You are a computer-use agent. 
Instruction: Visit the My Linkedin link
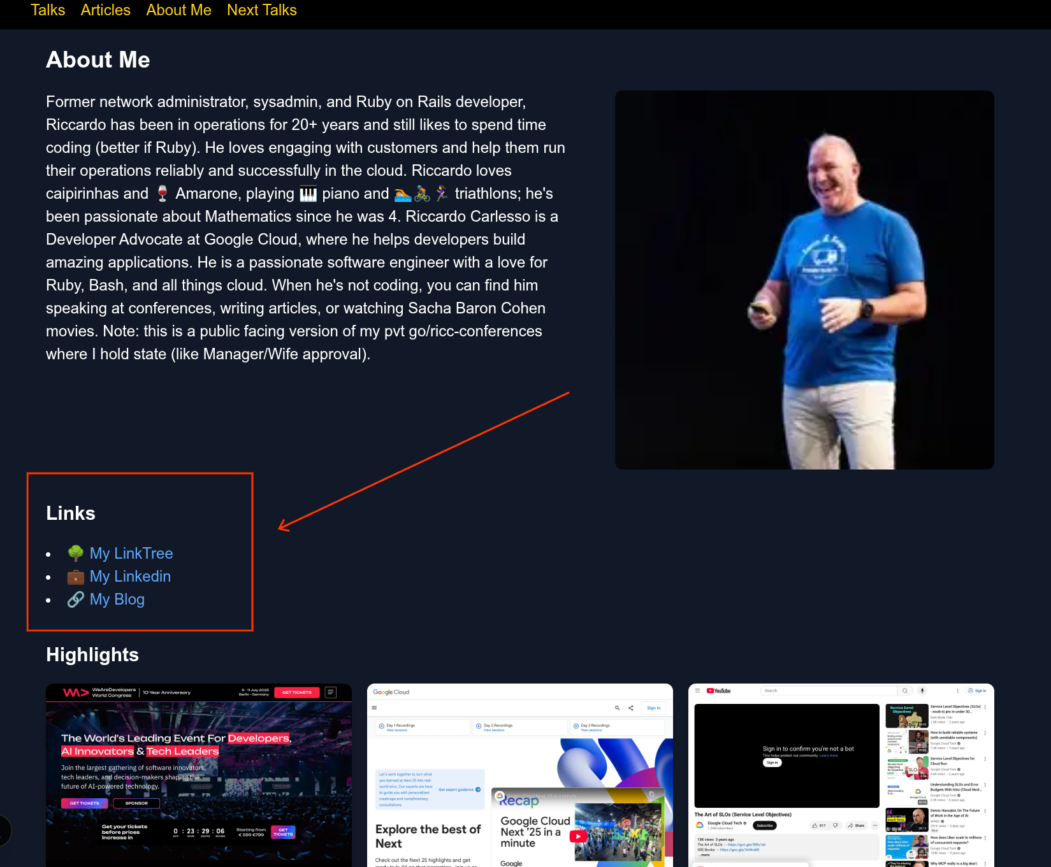click(x=130, y=577)
